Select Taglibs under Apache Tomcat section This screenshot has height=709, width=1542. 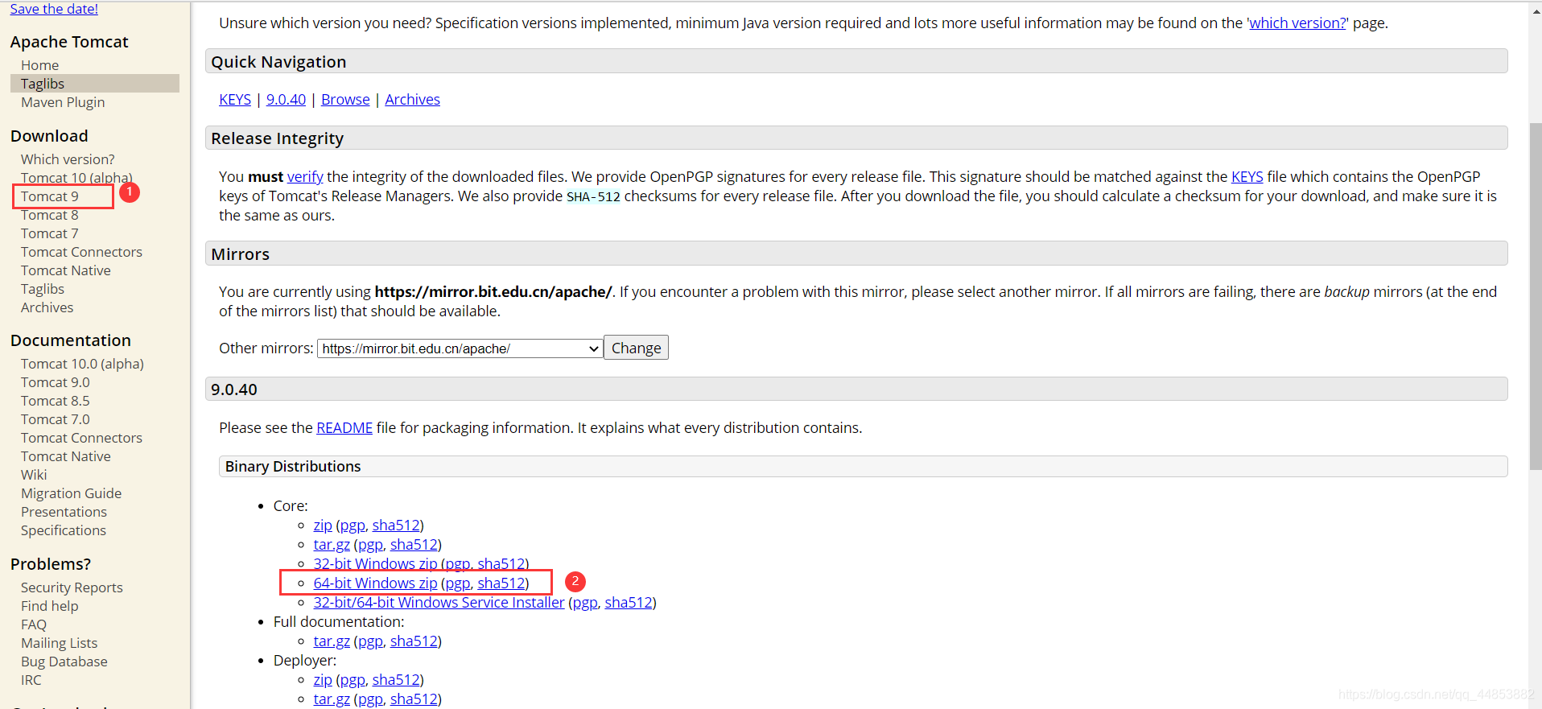click(43, 84)
